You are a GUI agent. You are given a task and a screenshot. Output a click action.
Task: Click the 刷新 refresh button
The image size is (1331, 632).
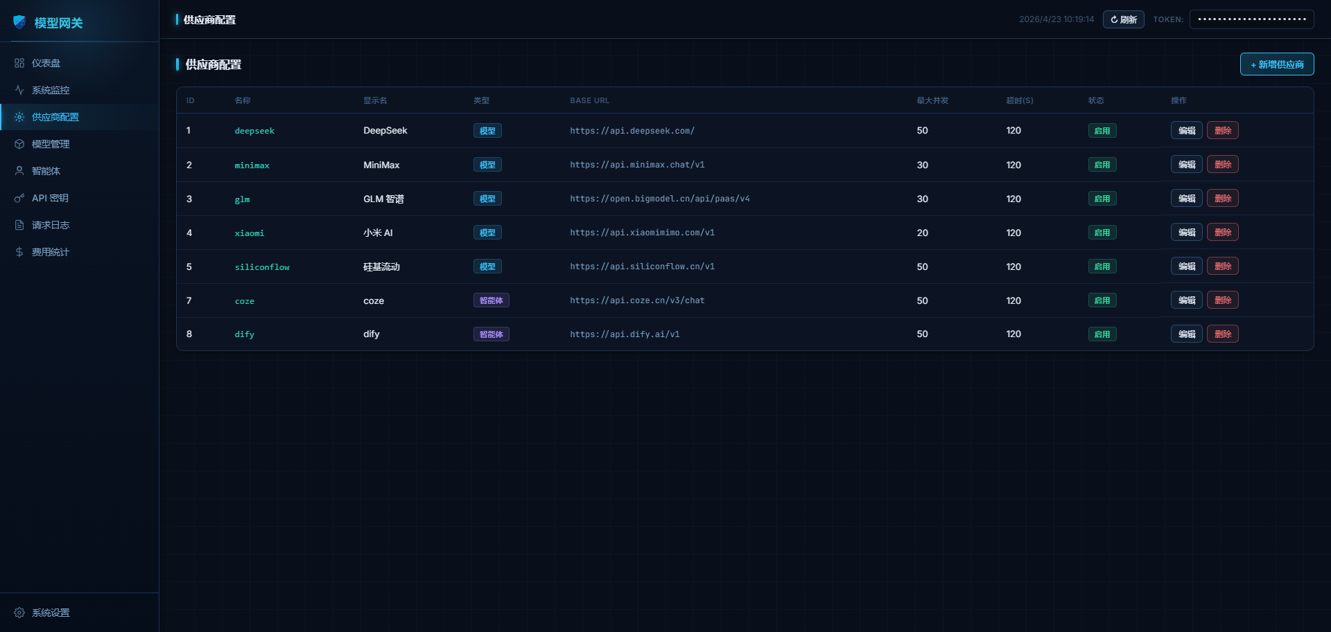click(1123, 19)
